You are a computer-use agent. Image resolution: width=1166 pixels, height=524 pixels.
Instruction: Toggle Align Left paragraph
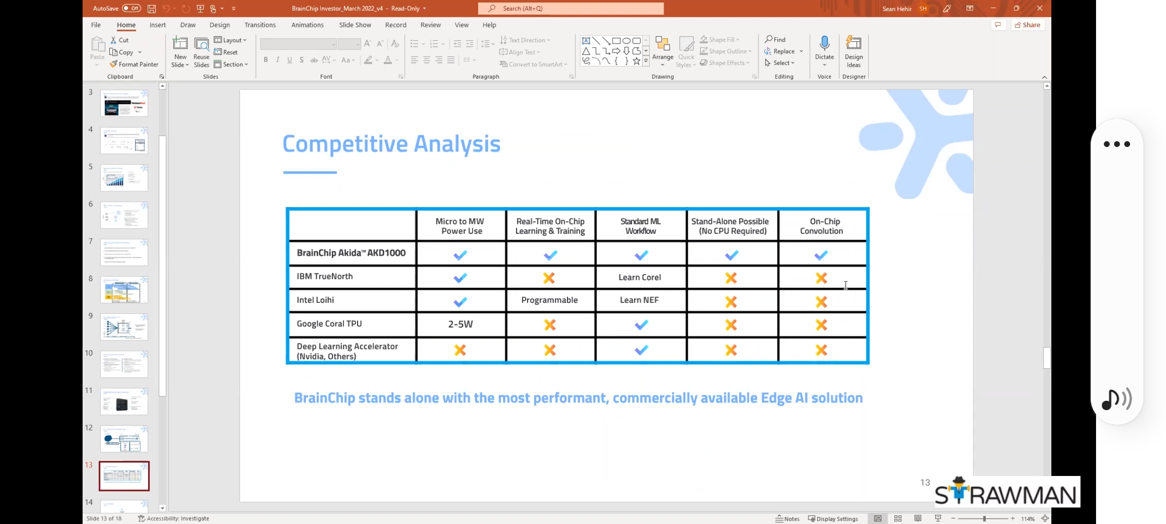tap(414, 60)
